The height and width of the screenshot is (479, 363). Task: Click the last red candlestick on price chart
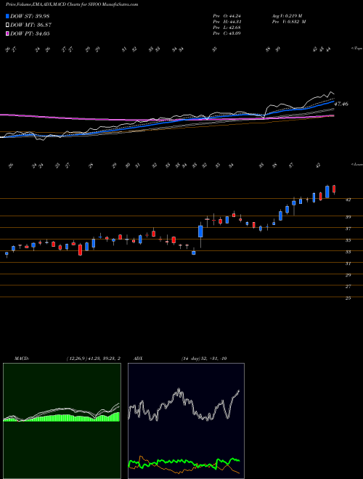tap(334, 189)
